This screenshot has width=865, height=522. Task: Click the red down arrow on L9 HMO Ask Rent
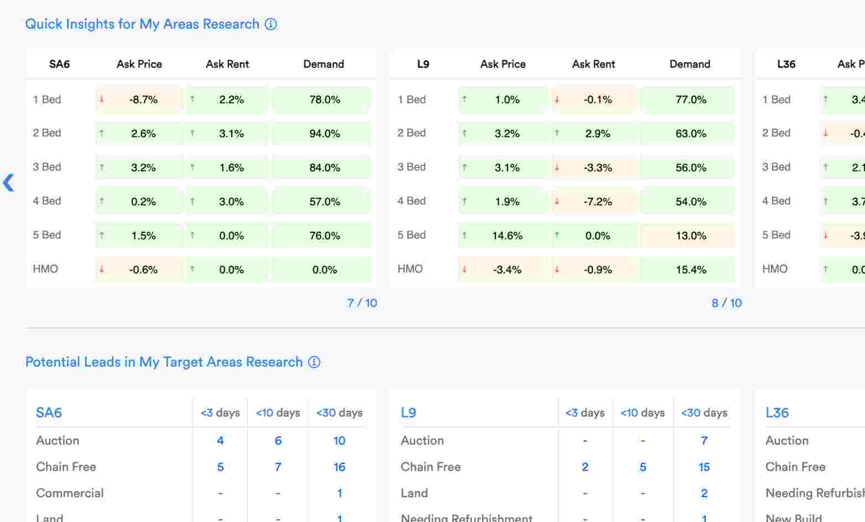click(556, 270)
